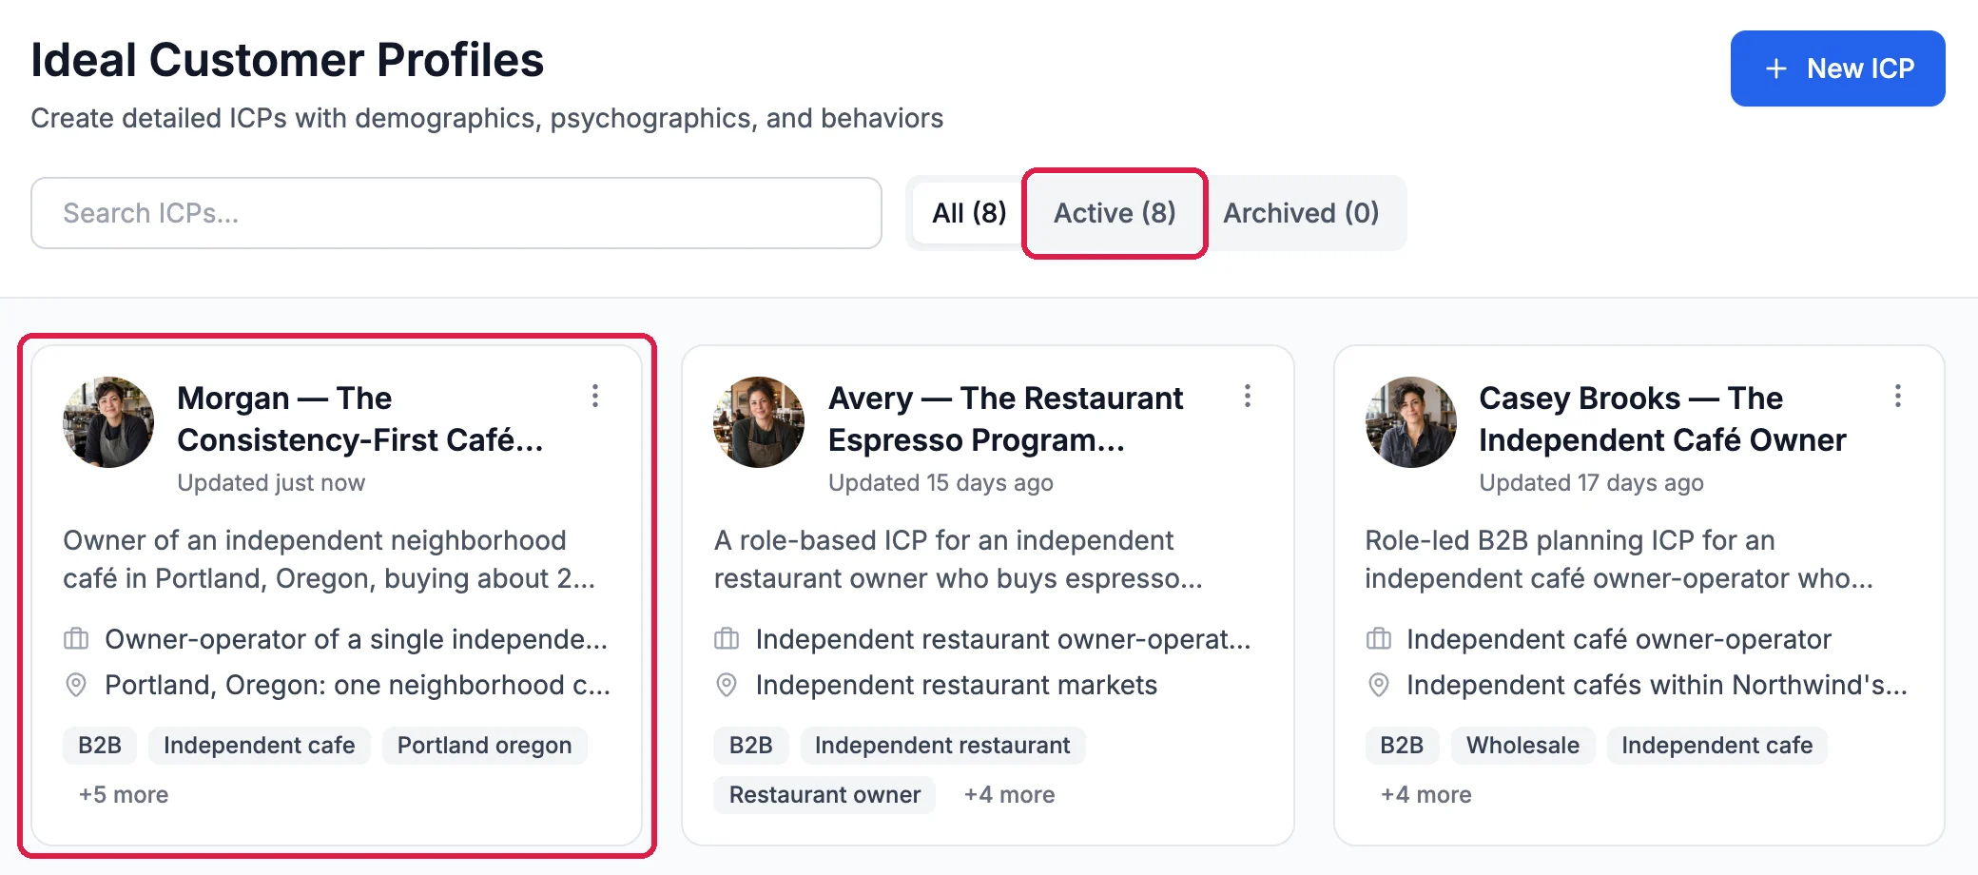Create a new ICP with the New ICP button
The width and height of the screenshot is (1978, 875).
(x=1837, y=68)
